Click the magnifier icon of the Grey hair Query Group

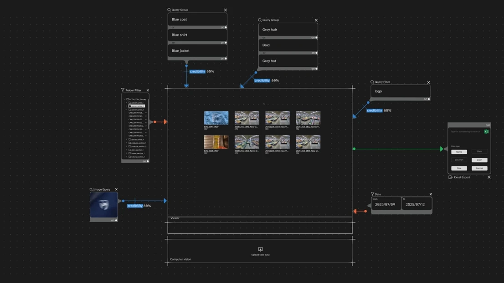point(260,20)
